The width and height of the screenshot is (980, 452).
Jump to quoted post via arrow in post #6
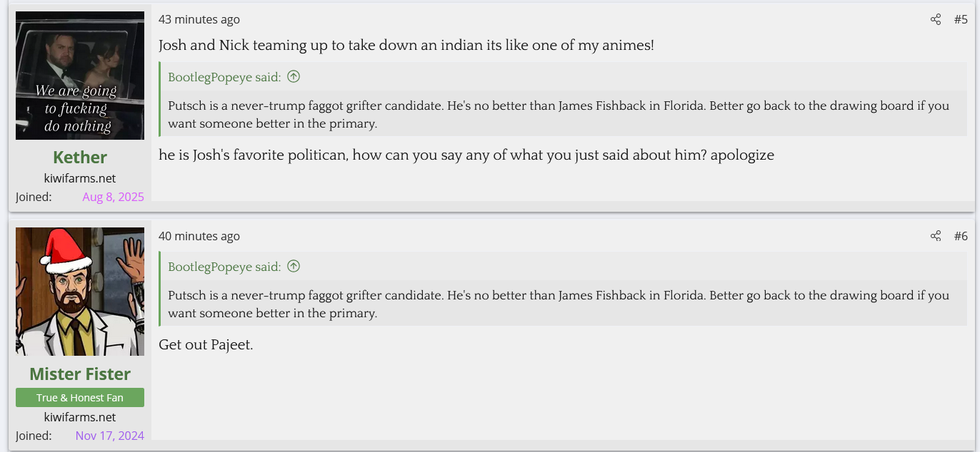[294, 267]
